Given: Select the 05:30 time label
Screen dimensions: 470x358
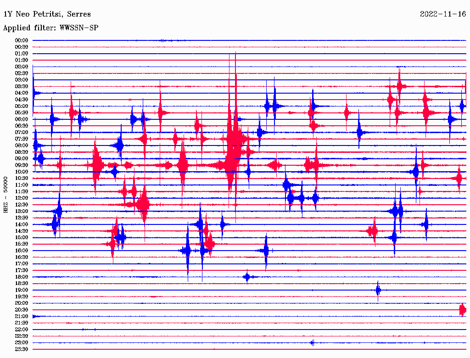Looking at the screenshot, I should [21, 113].
